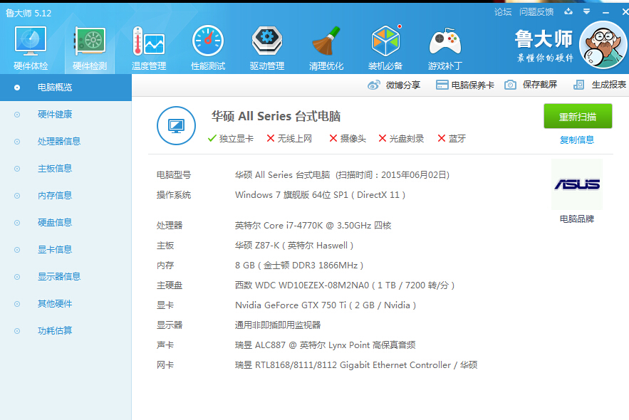The width and height of the screenshot is (629, 420).
Task: Click network card value RTL8168/8111/8112
Action: (356, 365)
